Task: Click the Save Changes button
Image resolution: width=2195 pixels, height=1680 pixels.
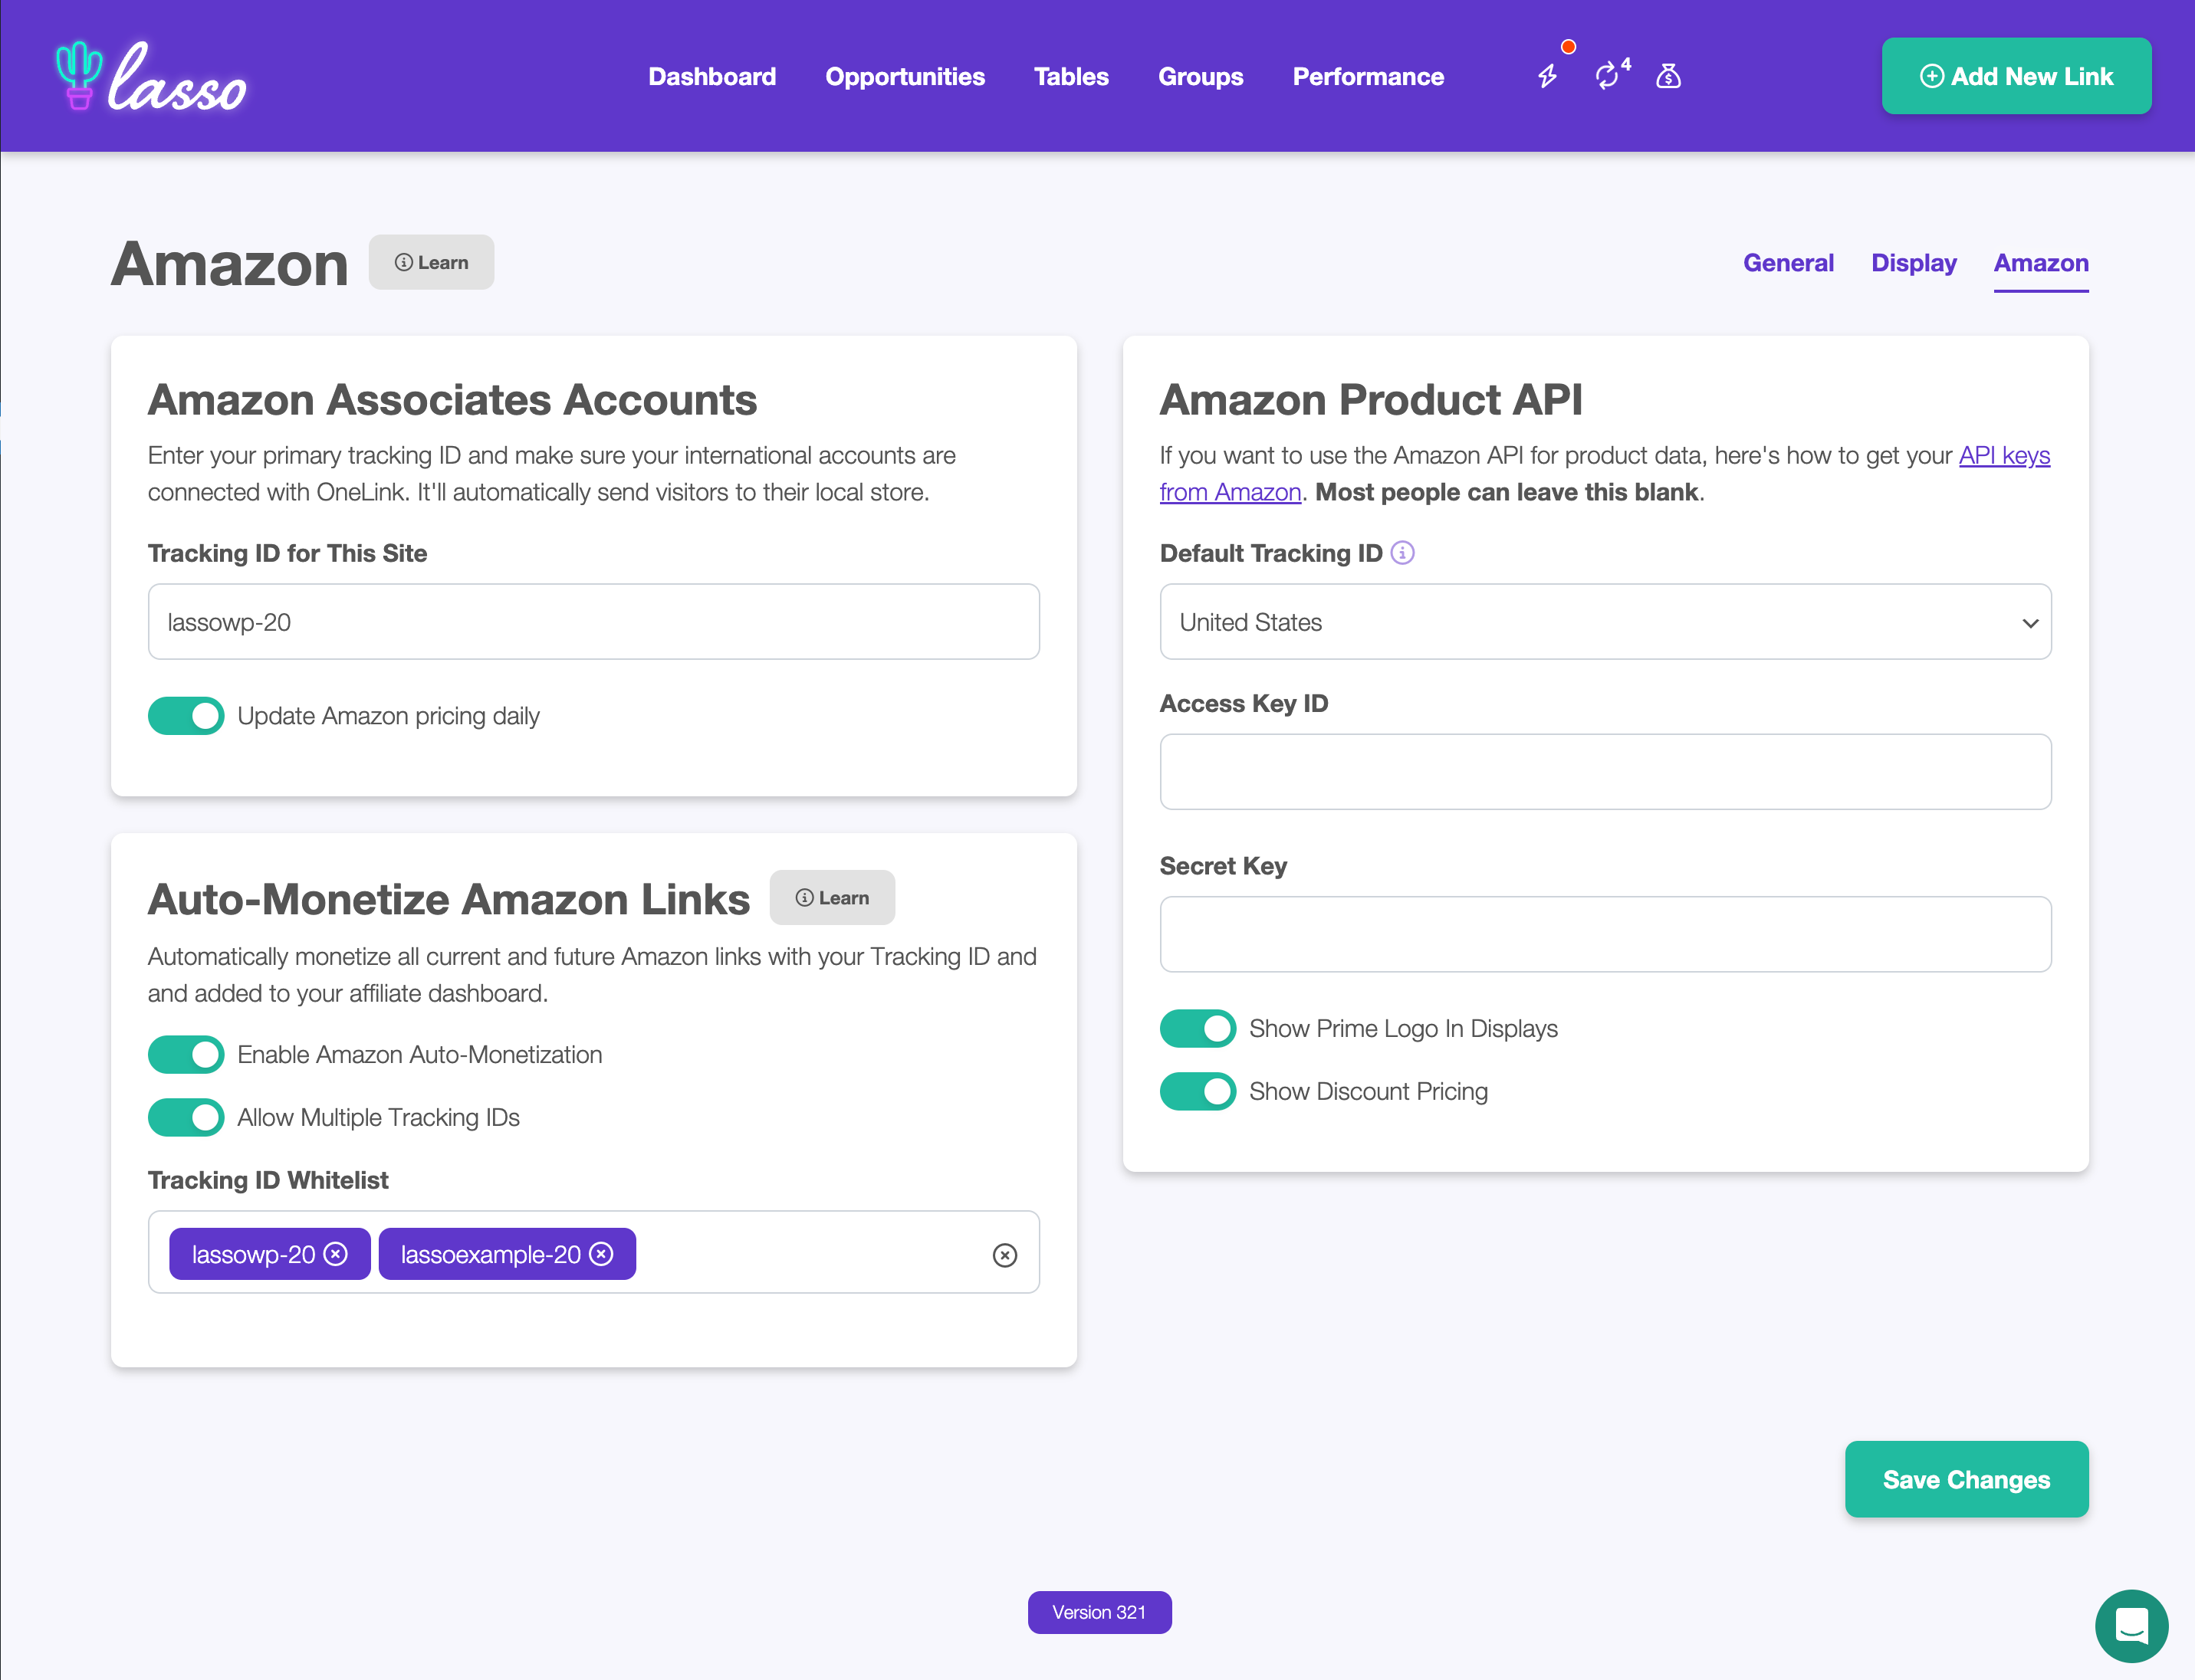Action: (x=1966, y=1479)
